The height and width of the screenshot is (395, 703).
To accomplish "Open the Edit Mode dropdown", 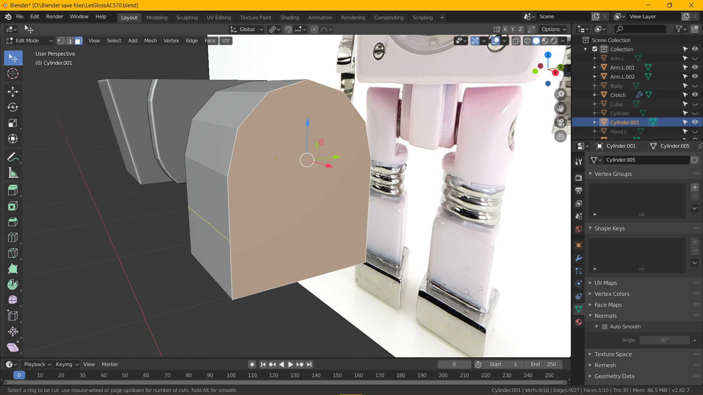I will pos(29,41).
